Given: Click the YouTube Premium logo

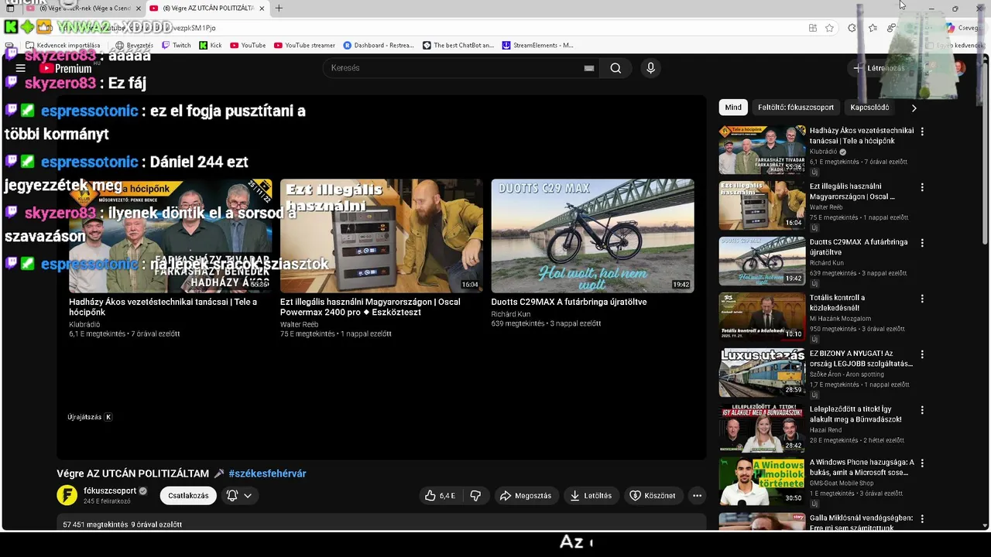Looking at the screenshot, I should (65, 68).
